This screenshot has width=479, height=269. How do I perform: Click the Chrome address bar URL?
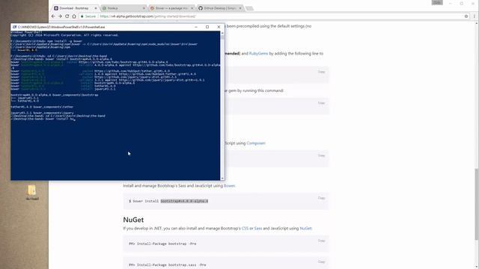pos(148,16)
